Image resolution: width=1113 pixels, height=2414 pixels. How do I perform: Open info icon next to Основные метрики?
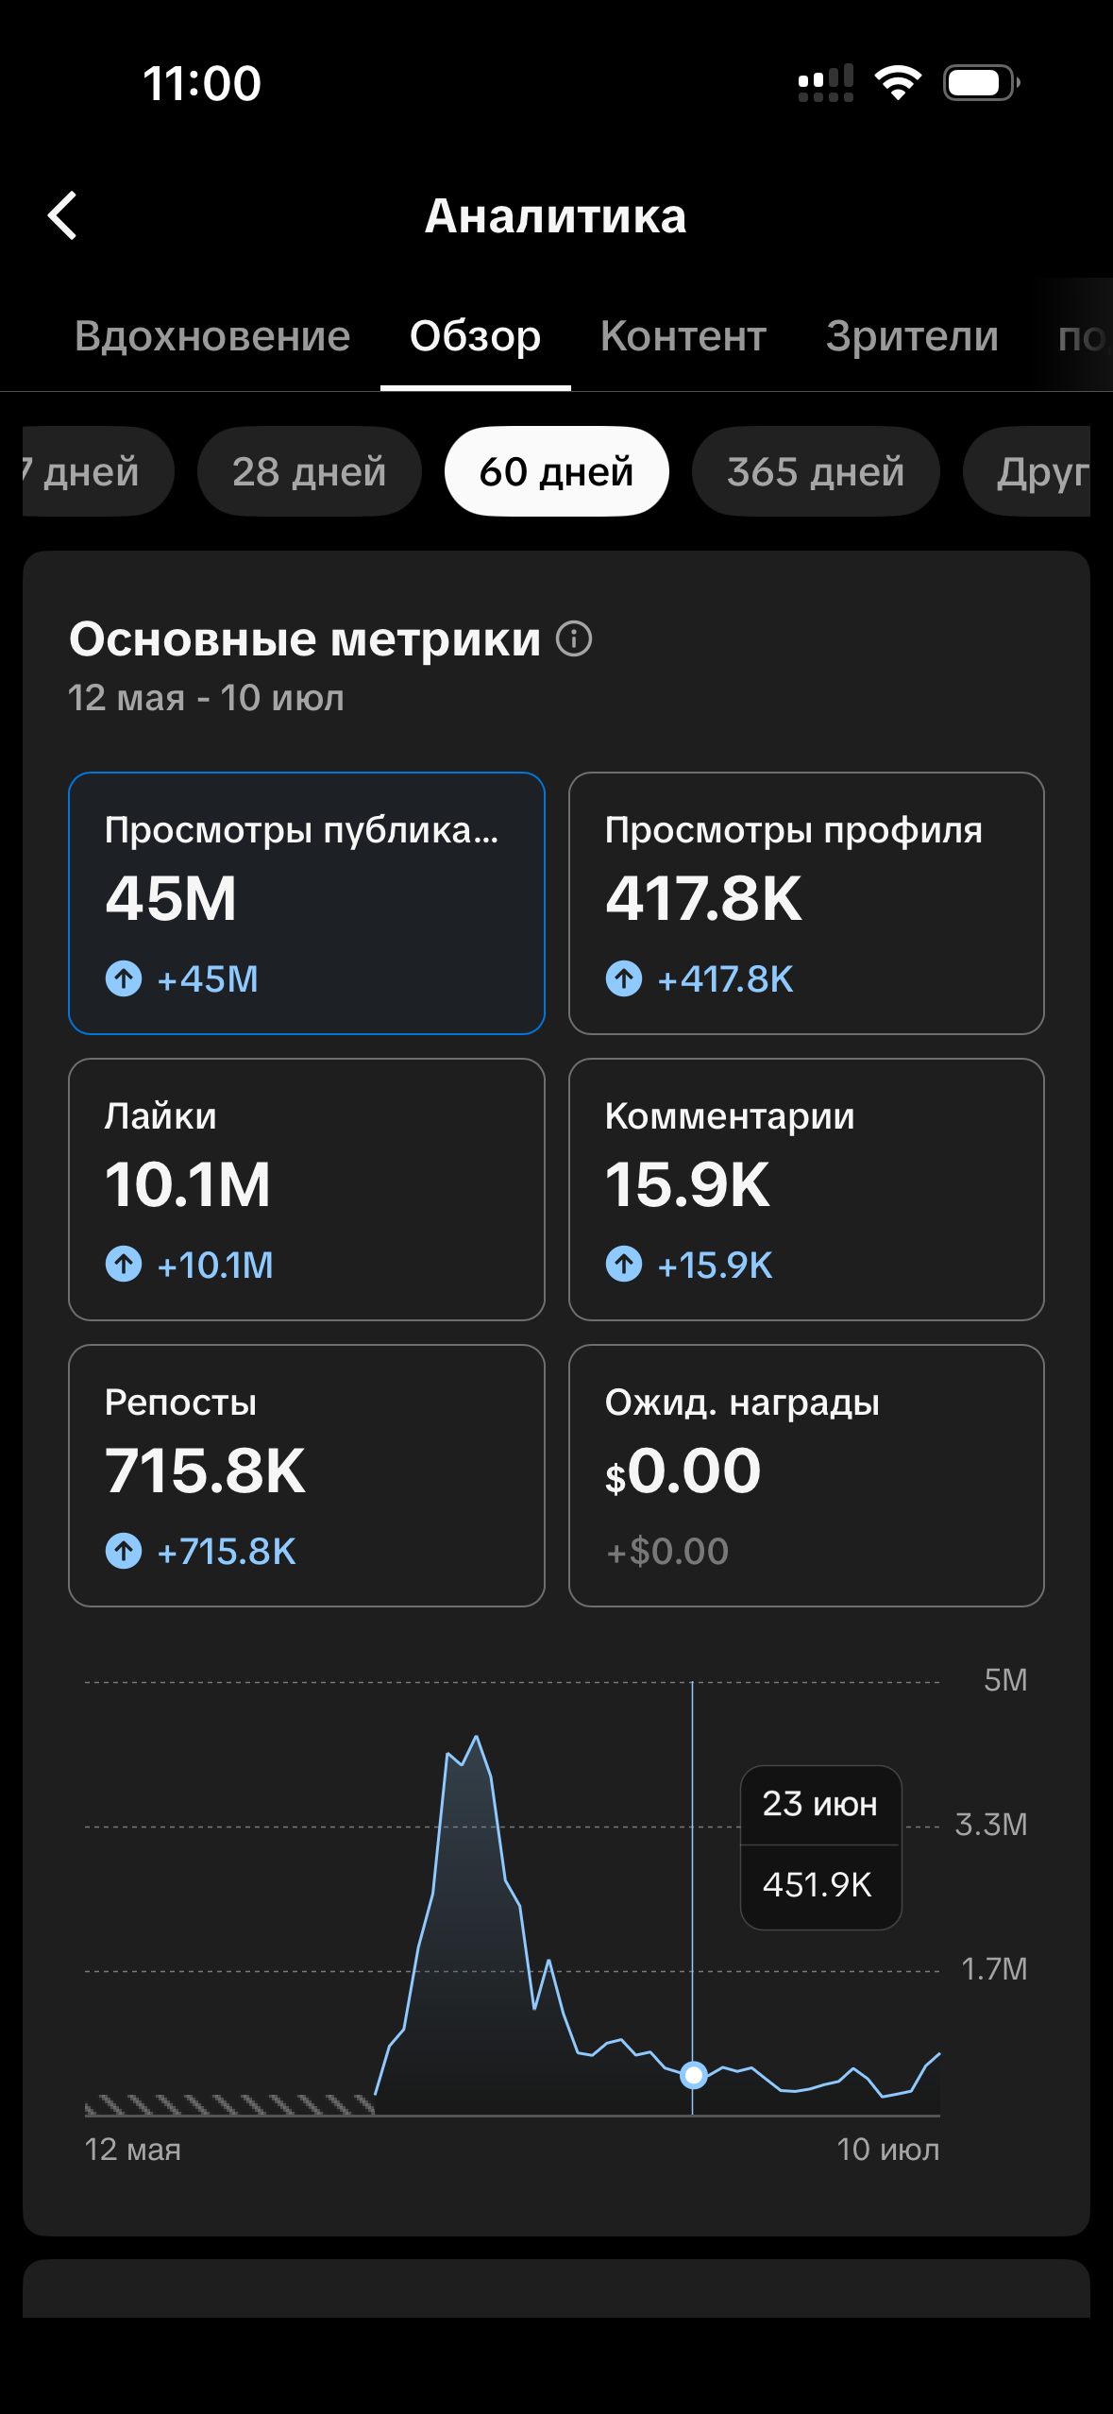(574, 638)
